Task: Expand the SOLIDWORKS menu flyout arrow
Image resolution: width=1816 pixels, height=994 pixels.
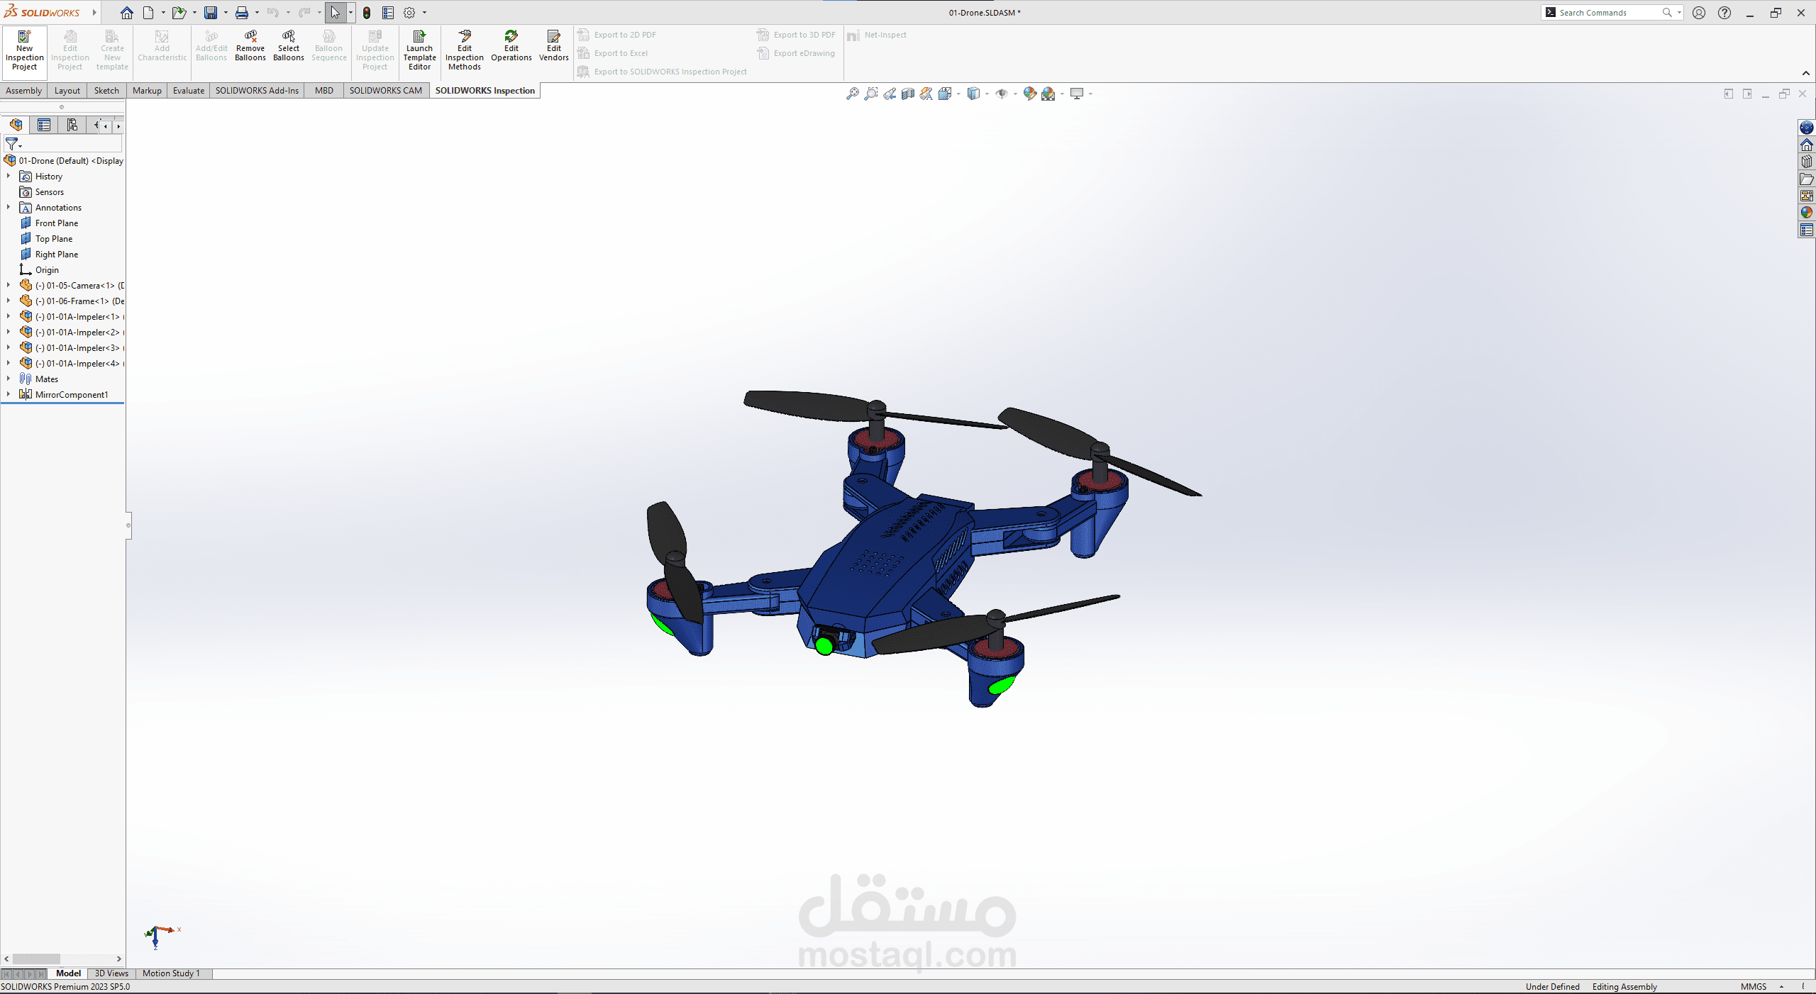Action: [94, 13]
